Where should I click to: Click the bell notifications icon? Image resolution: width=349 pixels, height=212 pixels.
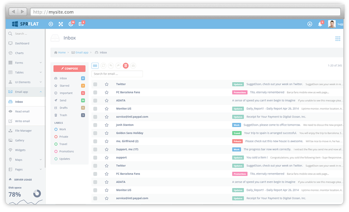320,24
